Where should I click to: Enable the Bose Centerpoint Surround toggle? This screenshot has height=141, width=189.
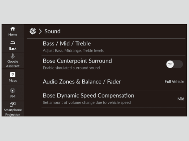tap(174, 64)
